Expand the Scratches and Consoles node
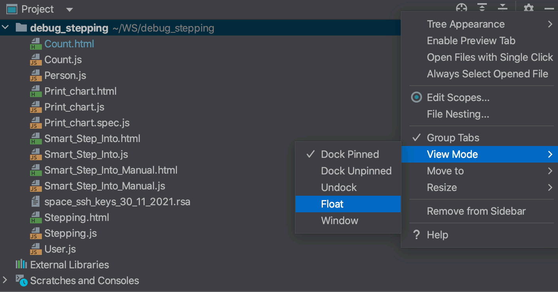558x292 pixels. coord(5,280)
